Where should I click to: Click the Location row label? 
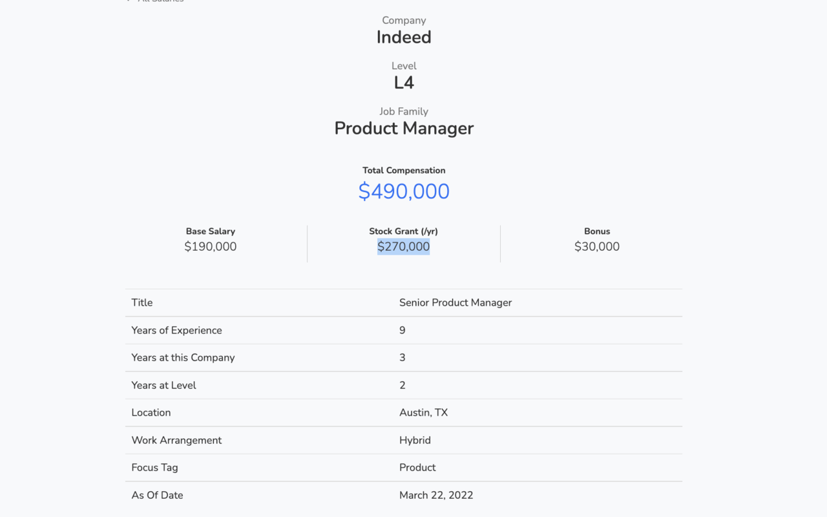pyautogui.click(x=151, y=412)
